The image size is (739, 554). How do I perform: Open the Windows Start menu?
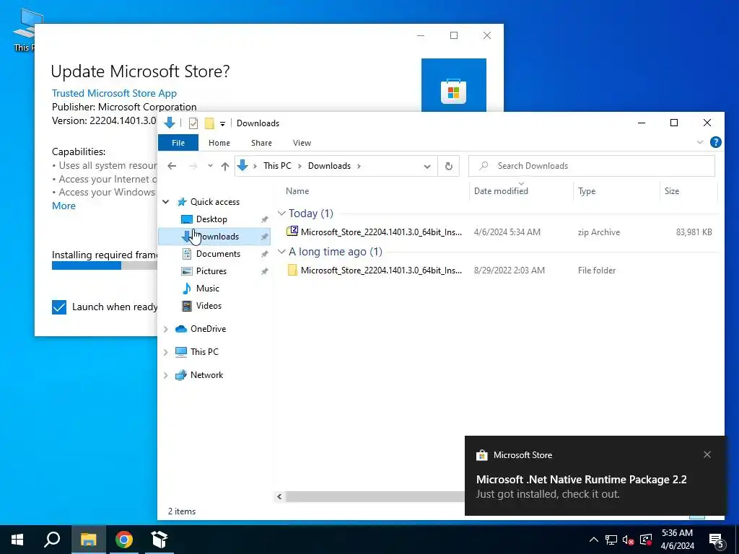[17, 540]
